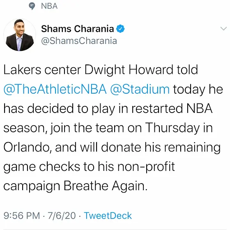Click the phrase has decided to play
This screenshot has width=230, height=230.
point(59,108)
